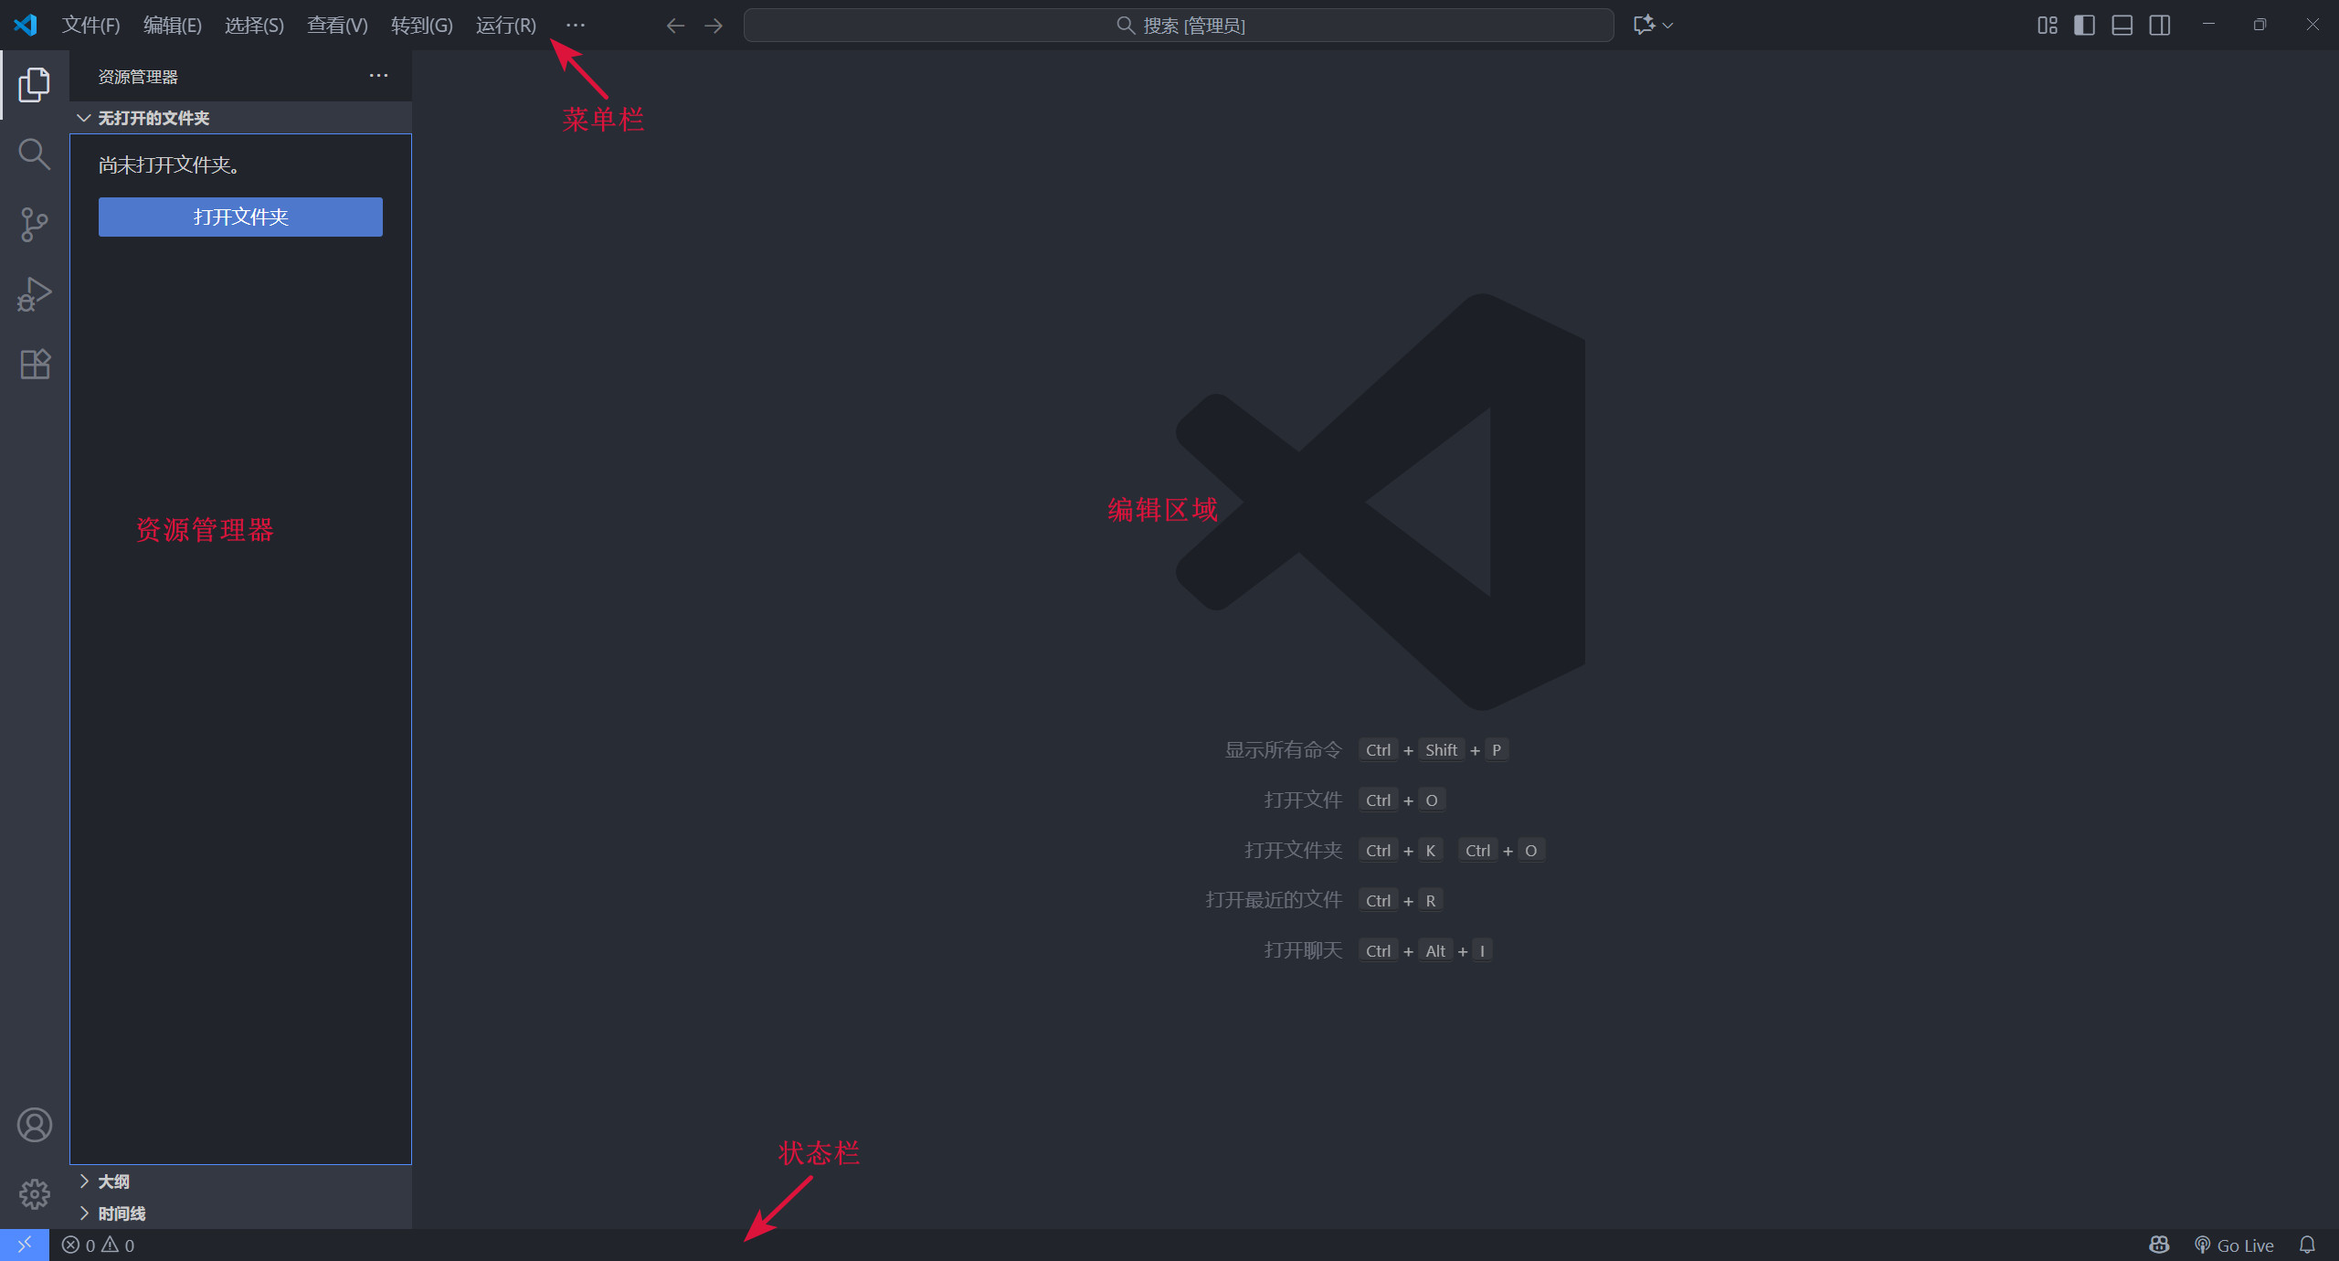Click the remote window indicator in status bar
2339x1261 pixels.
click(x=25, y=1245)
